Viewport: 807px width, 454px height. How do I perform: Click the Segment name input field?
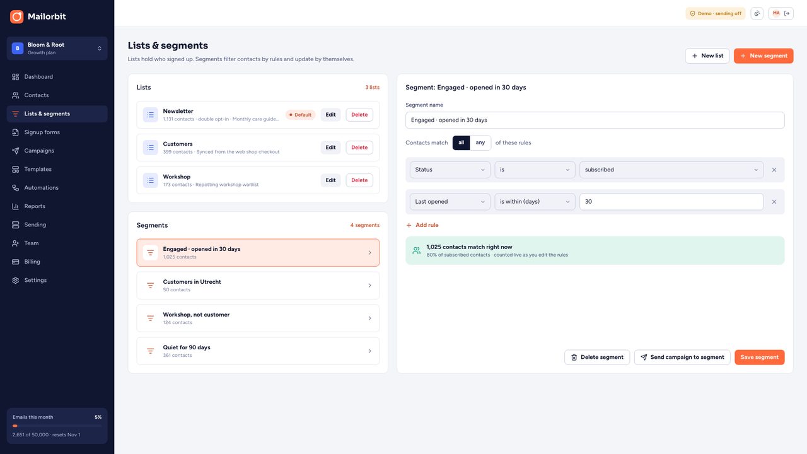595,120
